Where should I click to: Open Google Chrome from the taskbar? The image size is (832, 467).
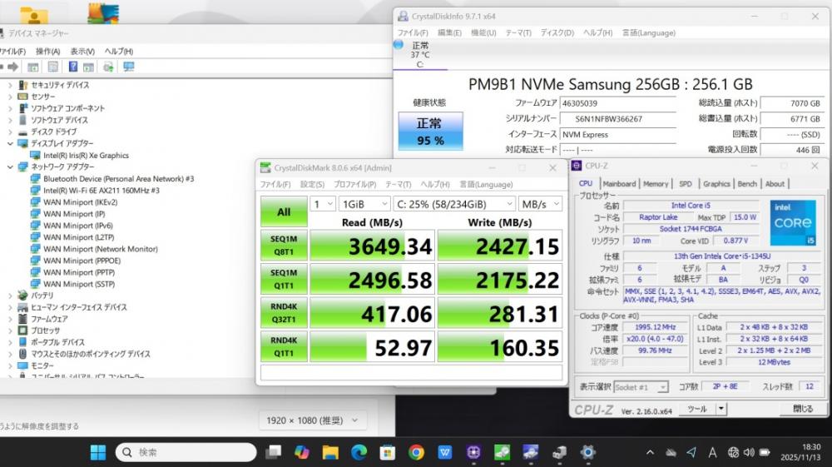(x=416, y=452)
